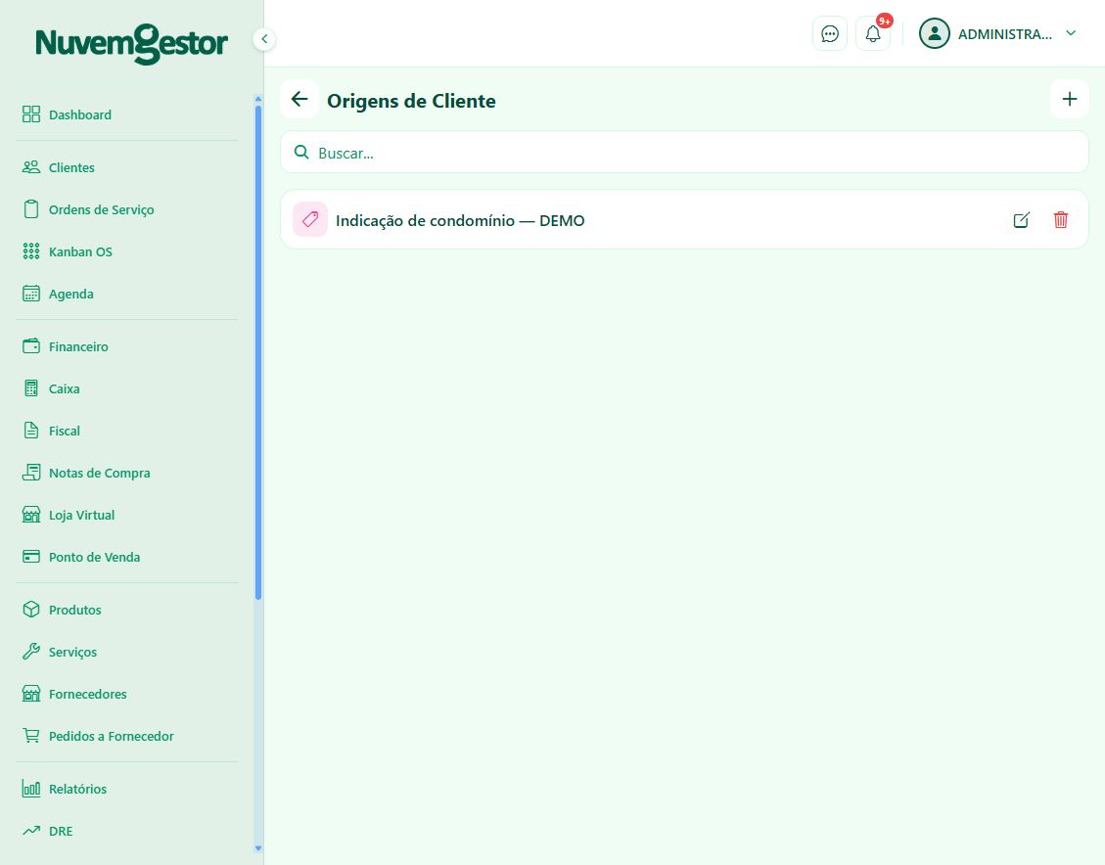Open the chat messages icon
Viewport: 1105px width, 865px height.
pyautogui.click(x=829, y=34)
